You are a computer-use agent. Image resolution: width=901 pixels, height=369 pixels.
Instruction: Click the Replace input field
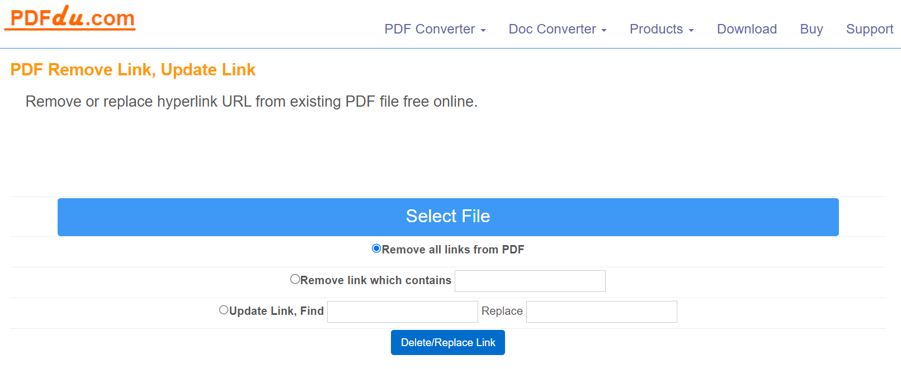coord(601,312)
